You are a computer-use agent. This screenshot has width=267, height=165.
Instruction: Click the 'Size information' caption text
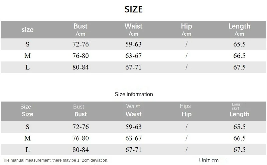[134, 94]
